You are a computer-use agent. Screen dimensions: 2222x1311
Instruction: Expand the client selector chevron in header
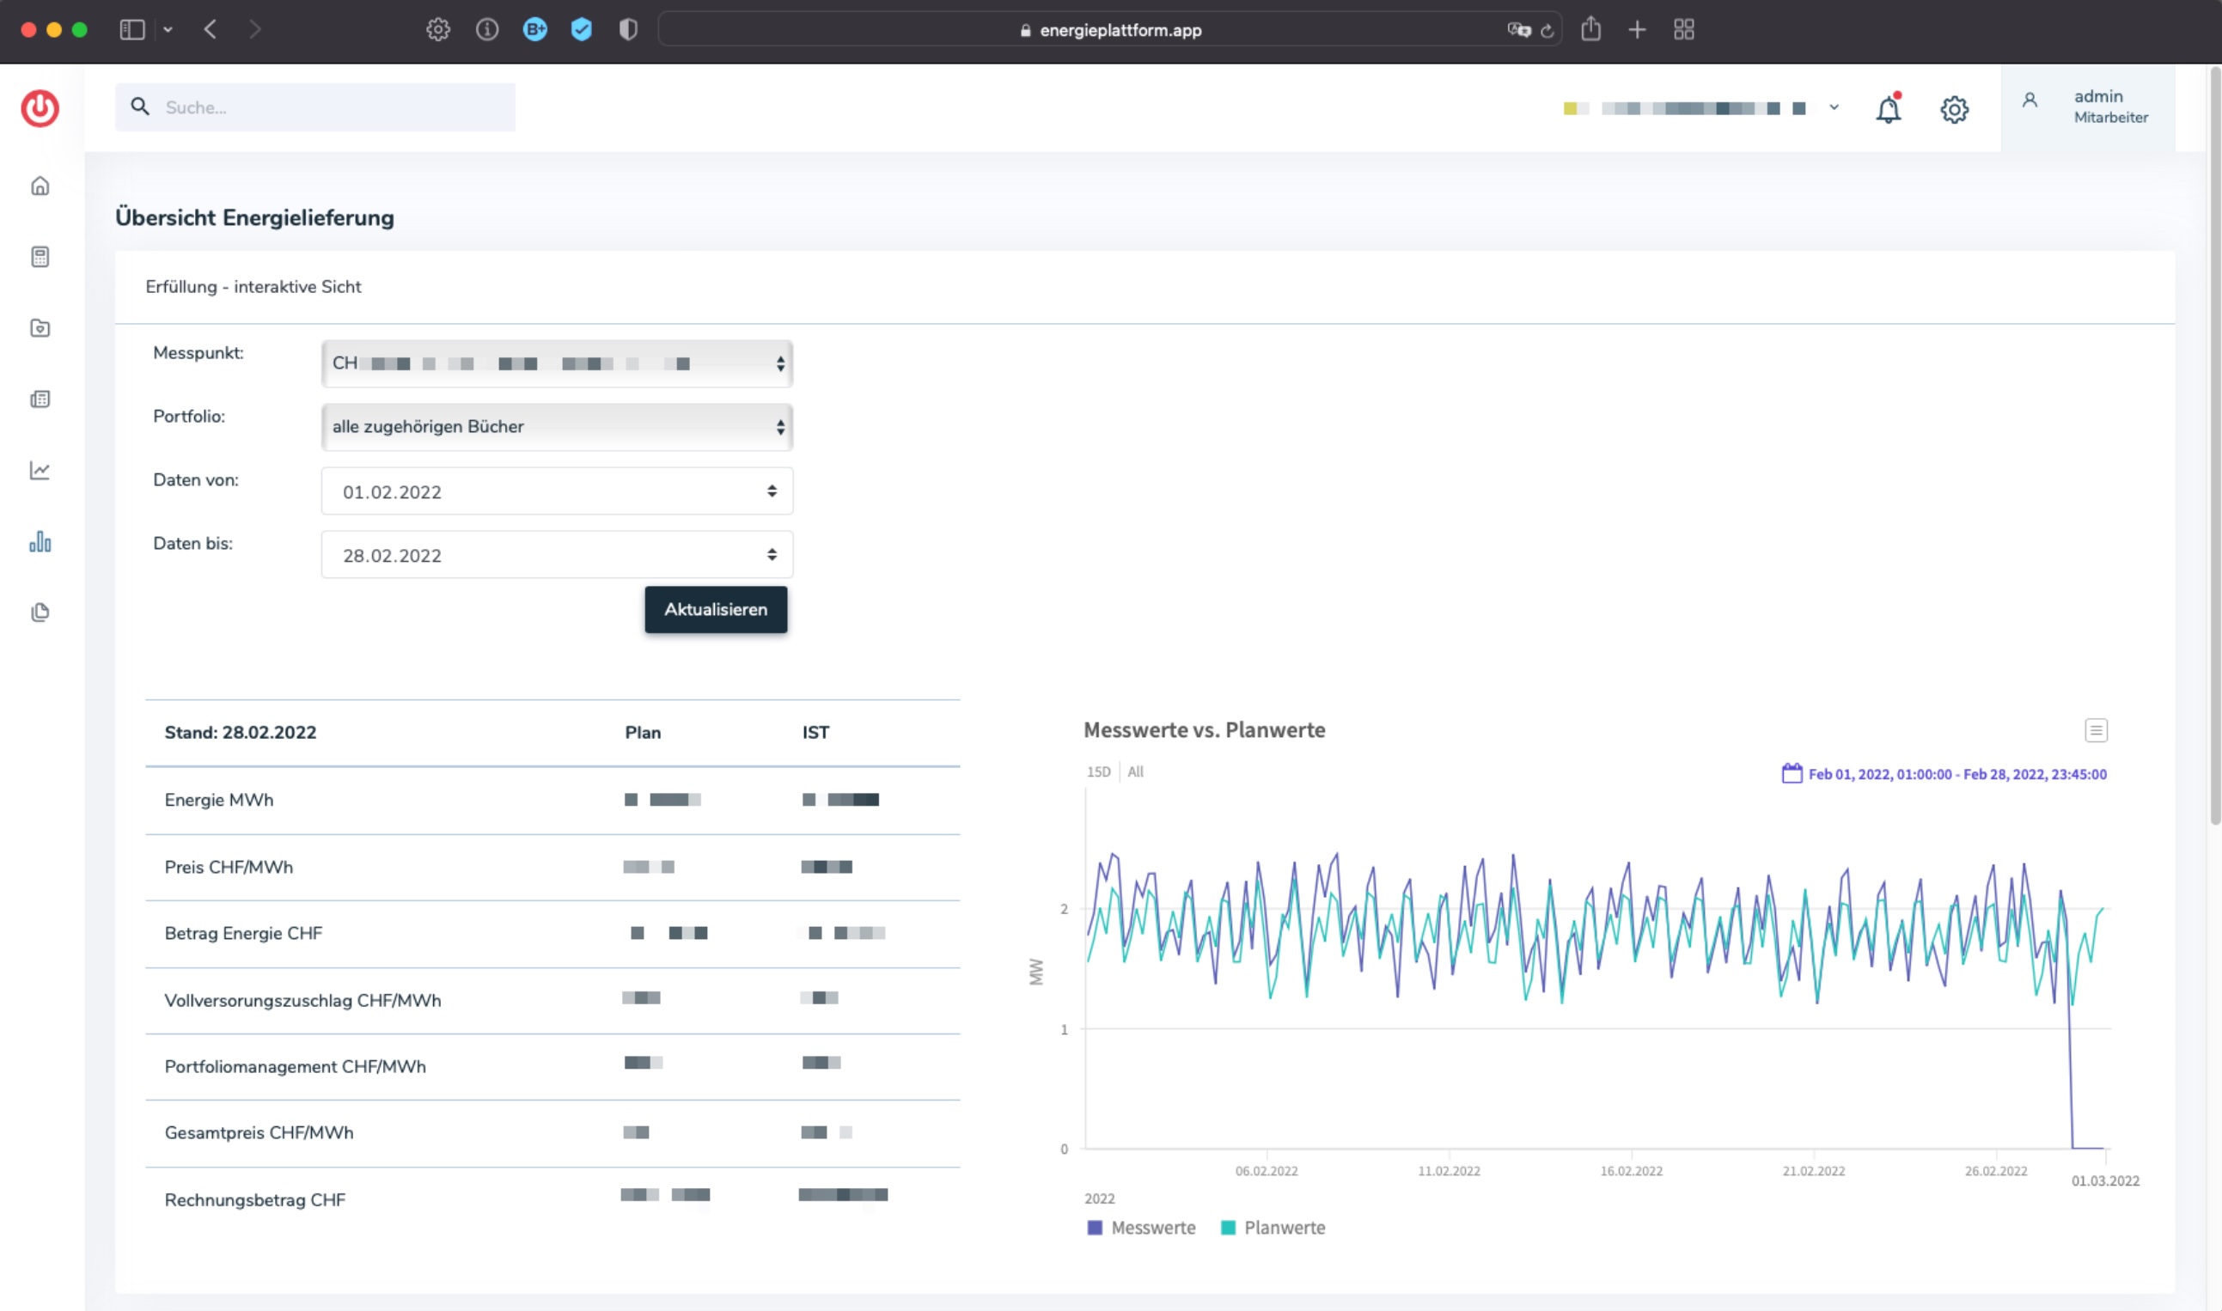[1834, 107]
